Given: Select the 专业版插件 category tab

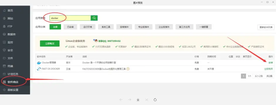Looking at the screenshot, I should pos(144,27).
